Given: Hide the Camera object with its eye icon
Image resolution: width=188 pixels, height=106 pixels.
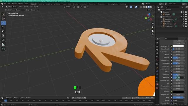Looking at the screenshot, I should (x=183, y=14).
